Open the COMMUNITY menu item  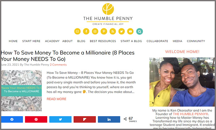click(x=196, y=41)
